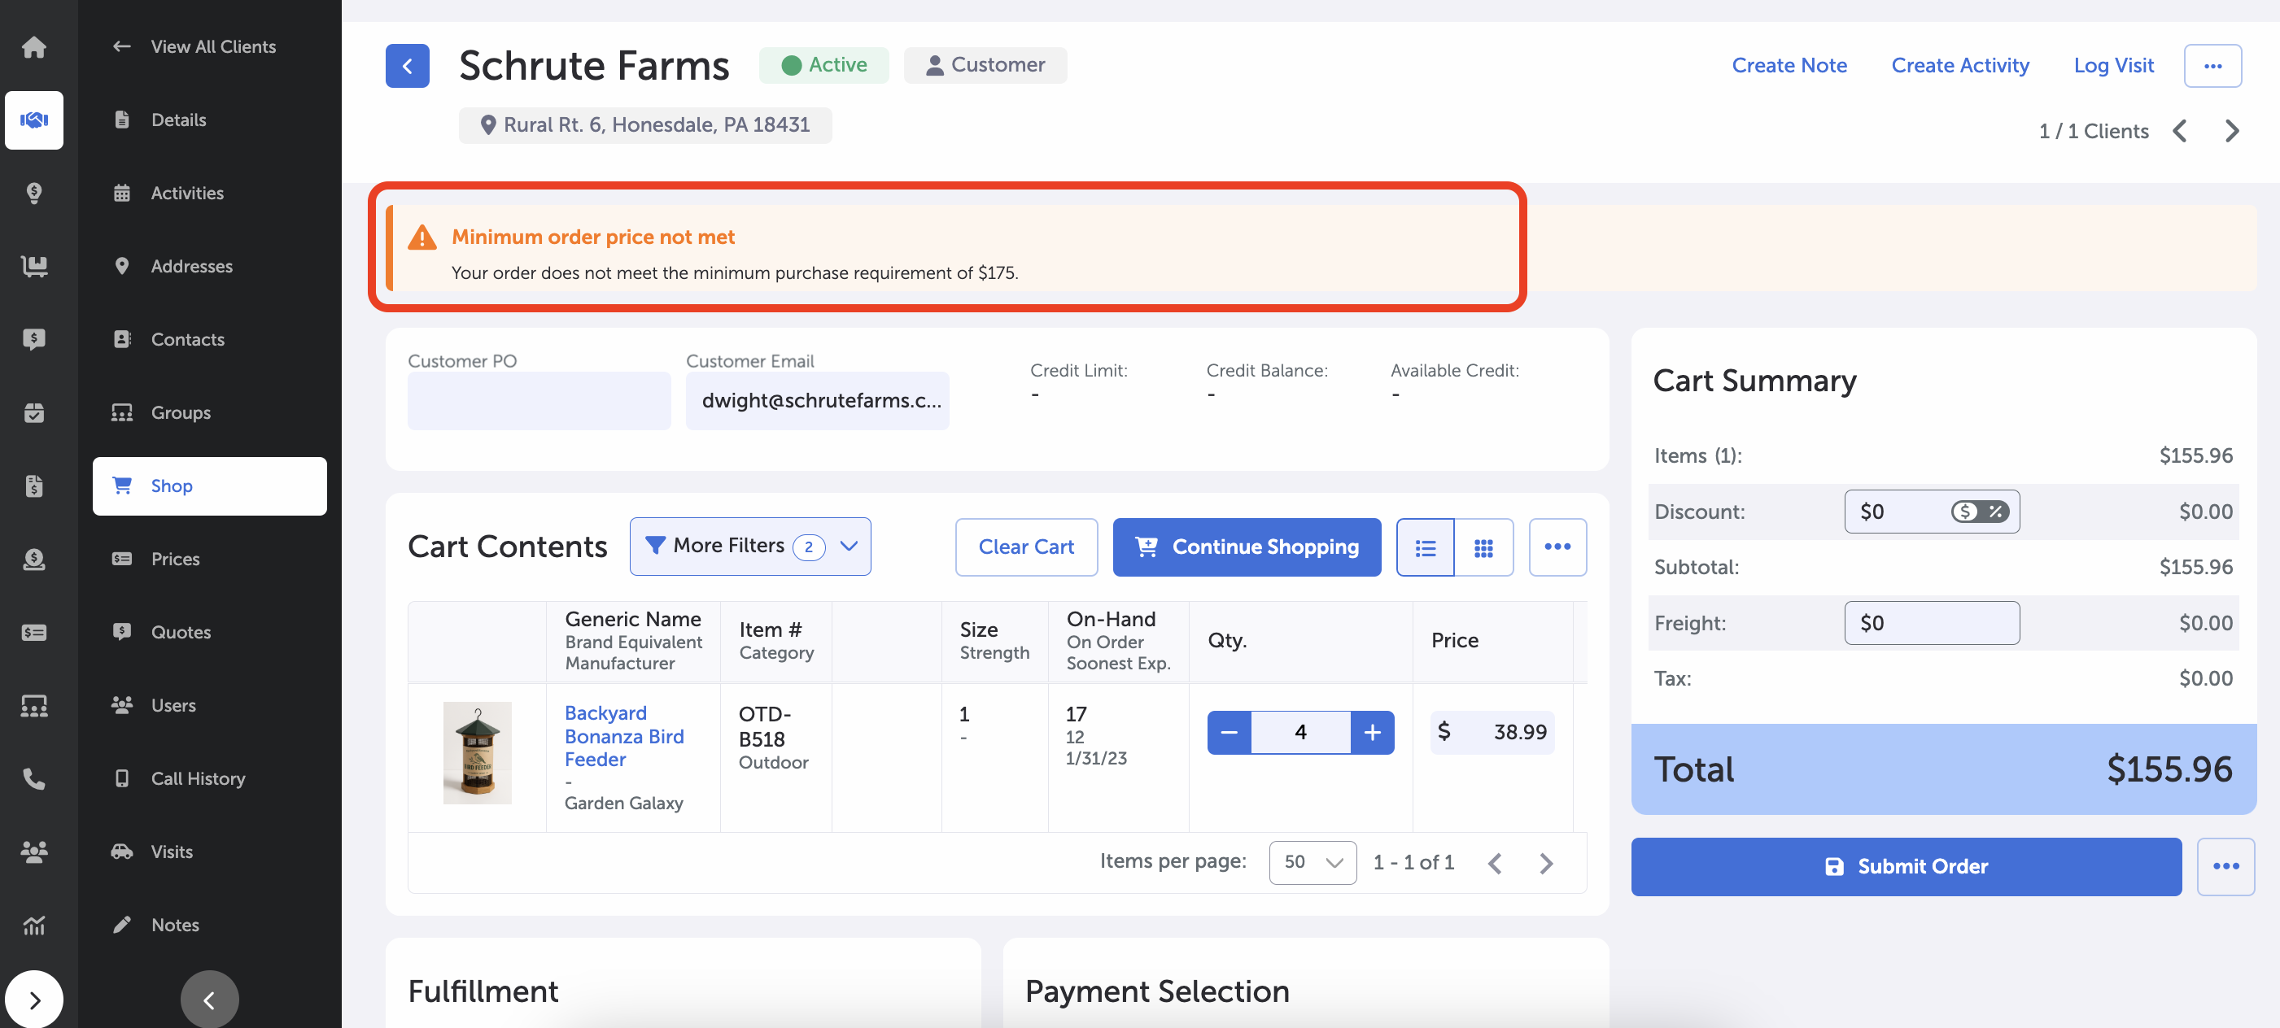Expand the More Filters dropdown
This screenshot has width=2280, height=1028.
click(x=749, y=546)
